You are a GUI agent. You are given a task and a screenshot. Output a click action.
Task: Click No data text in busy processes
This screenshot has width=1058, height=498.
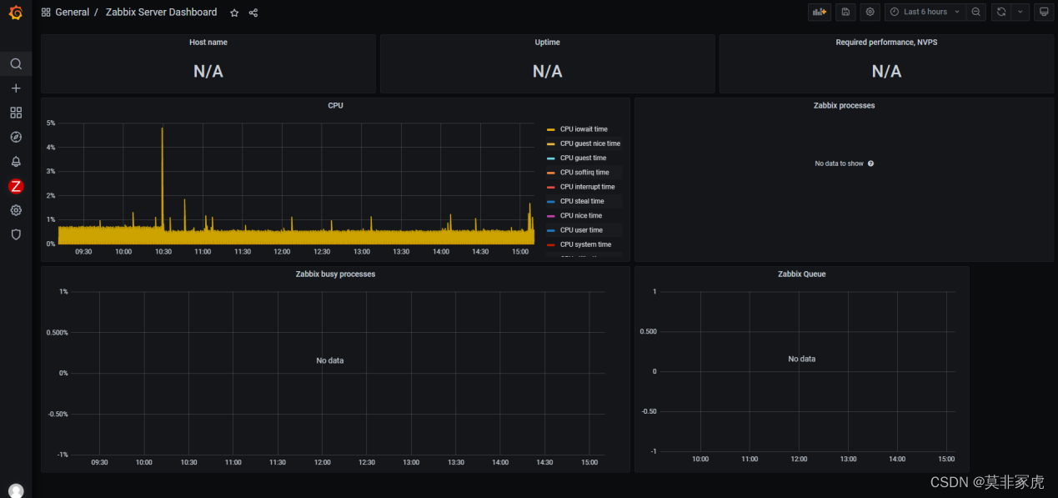[329, 360]
